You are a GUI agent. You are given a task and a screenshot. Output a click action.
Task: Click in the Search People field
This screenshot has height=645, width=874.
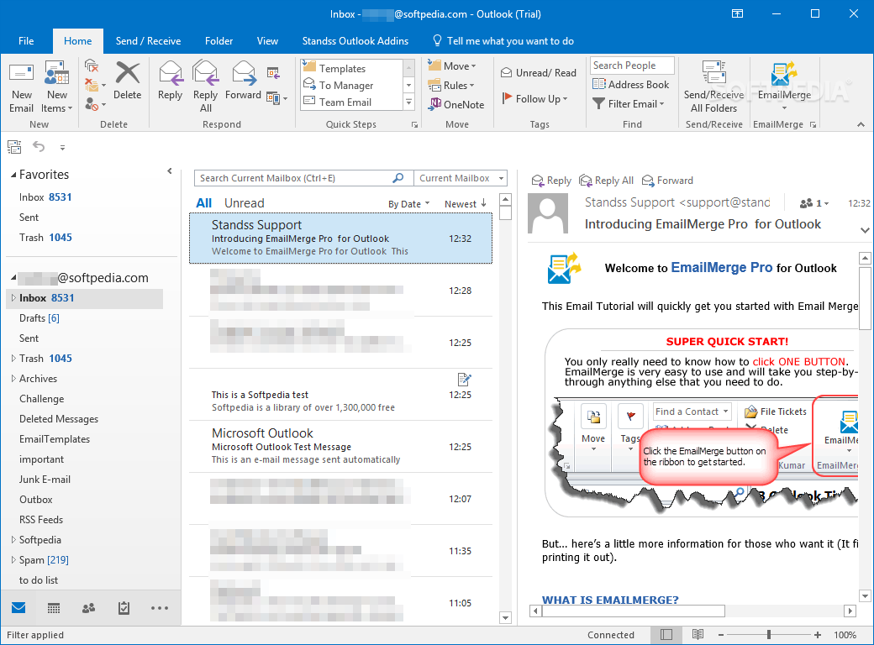632,66
